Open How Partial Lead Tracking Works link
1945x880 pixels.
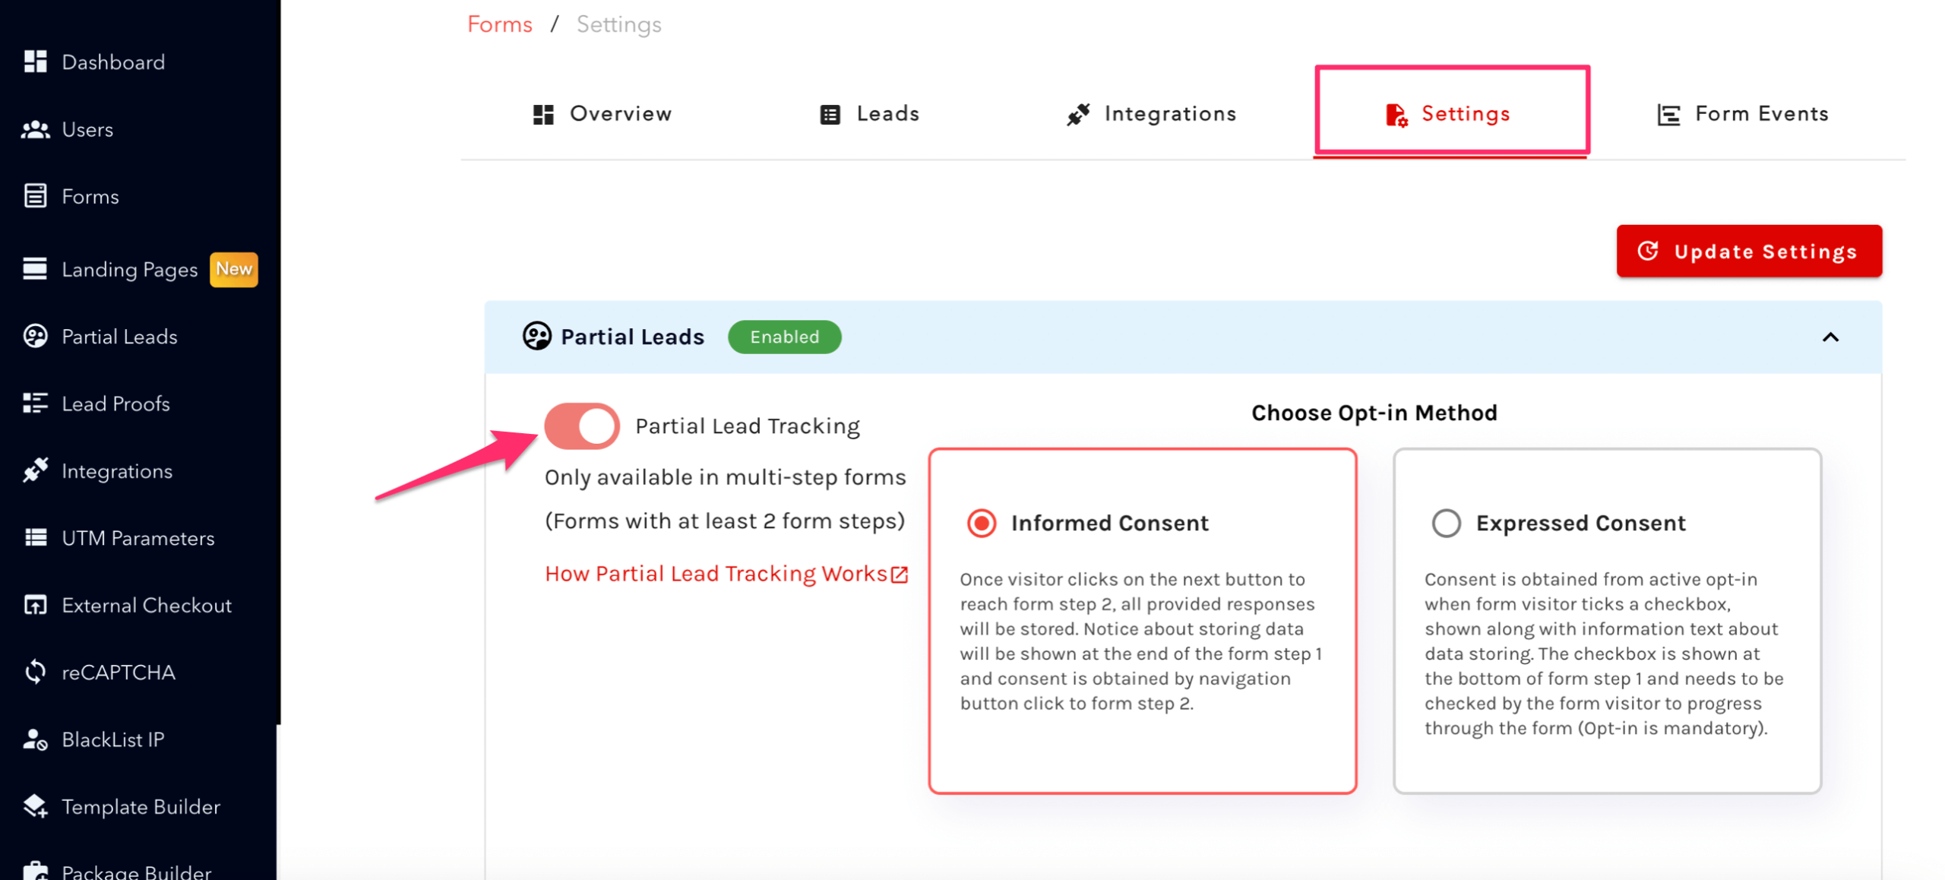click(726, 573)
